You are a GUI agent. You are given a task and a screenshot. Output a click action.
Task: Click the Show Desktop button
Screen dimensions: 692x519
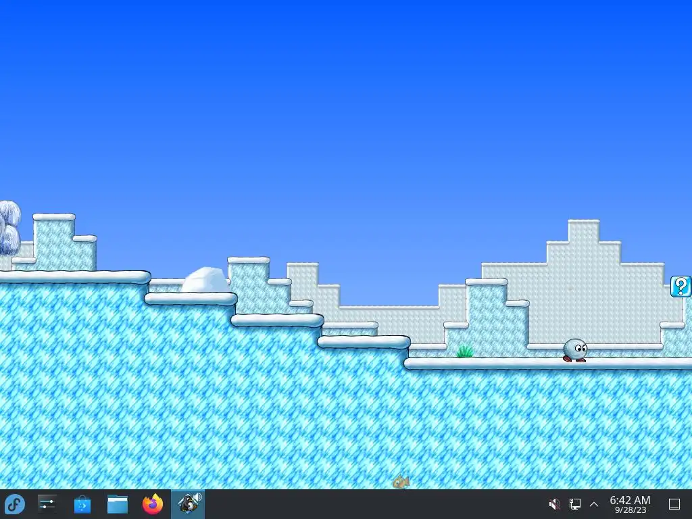click(674, 504)
